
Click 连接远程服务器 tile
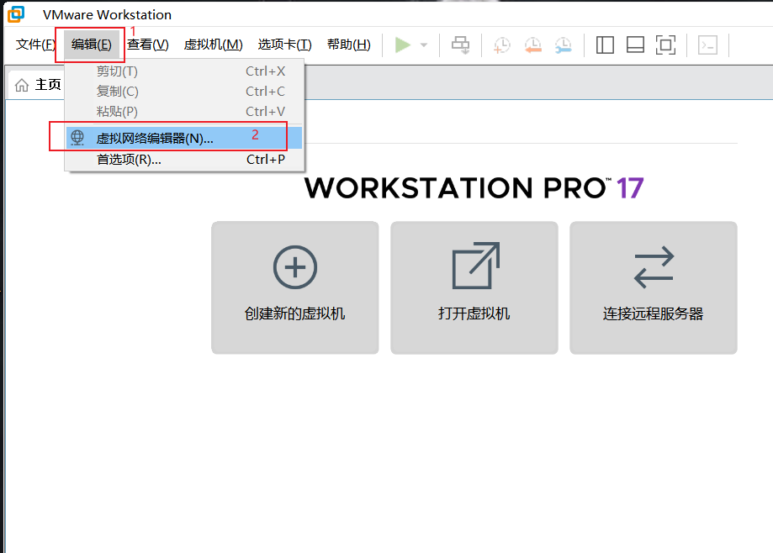[654, 287]
